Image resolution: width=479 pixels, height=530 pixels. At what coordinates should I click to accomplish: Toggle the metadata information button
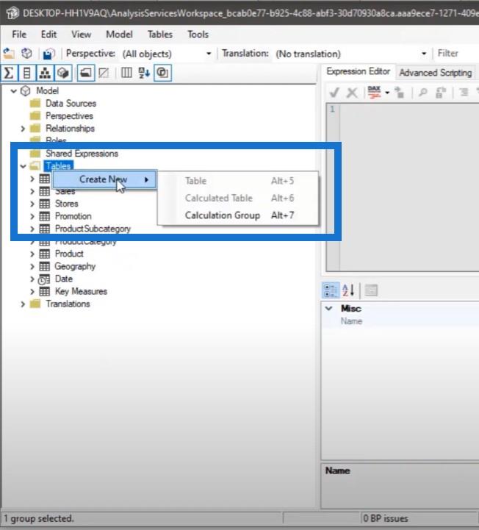coord(162,73)
